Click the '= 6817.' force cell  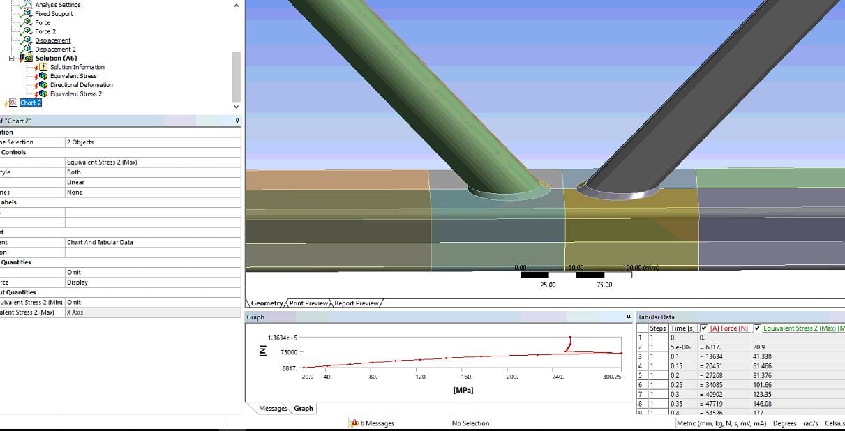(x=724, y=347)
